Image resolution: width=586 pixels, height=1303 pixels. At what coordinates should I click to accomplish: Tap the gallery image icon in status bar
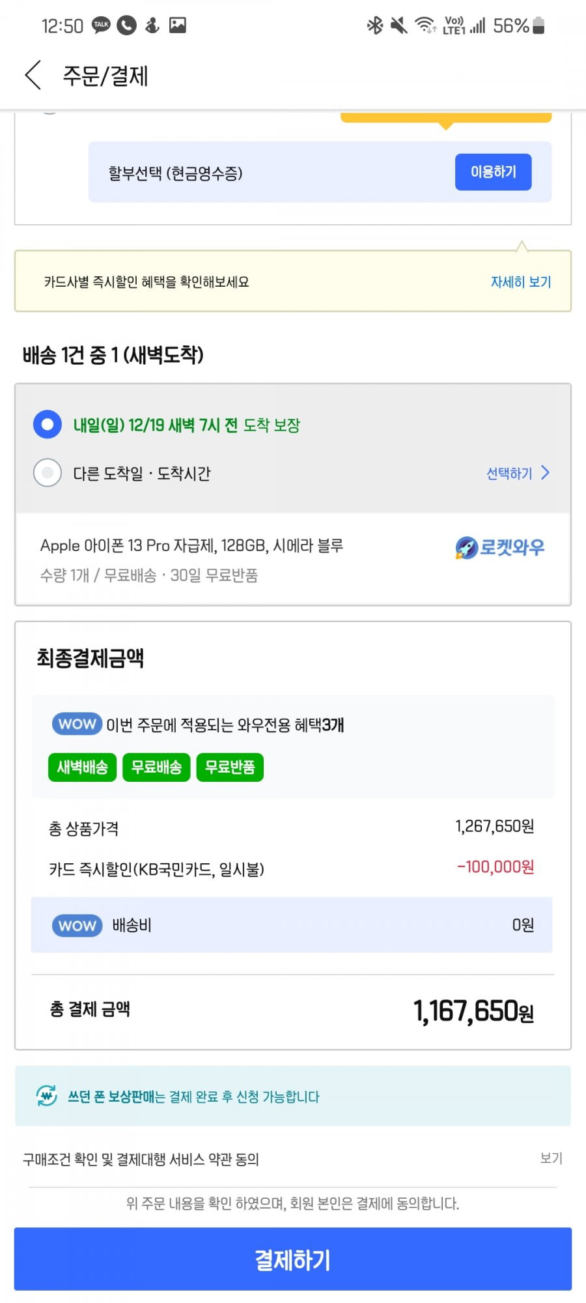click(x=178, y=25)
